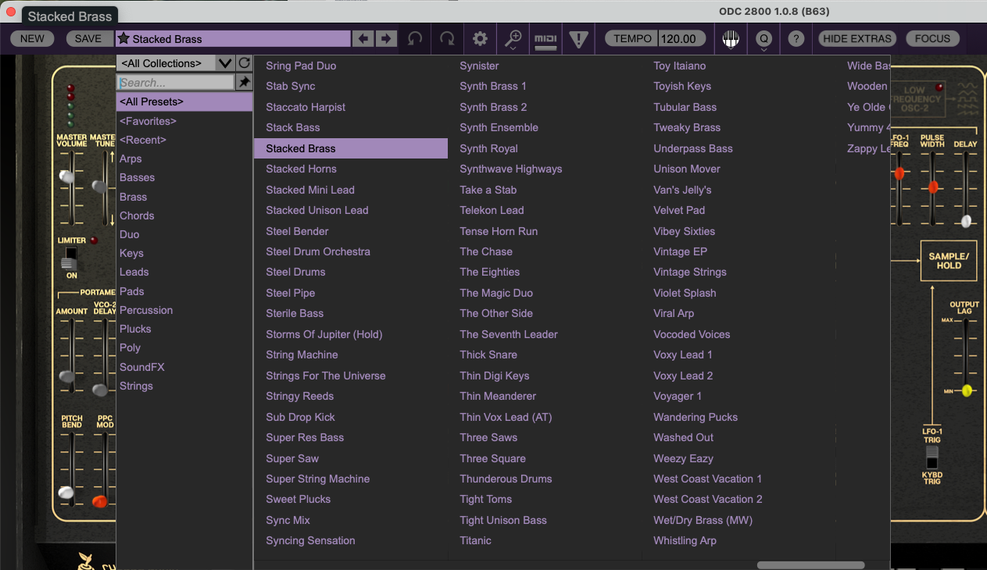Image resolution: width=987 pixels, height=570 pixels.
Task: Show the on-screen keyboard icon
Action: (x=731, y=38)
